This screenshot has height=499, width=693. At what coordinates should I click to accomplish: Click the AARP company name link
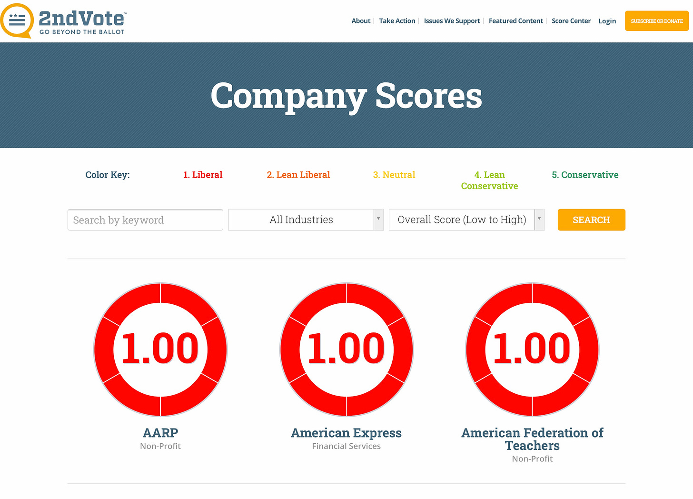point(160,433)
